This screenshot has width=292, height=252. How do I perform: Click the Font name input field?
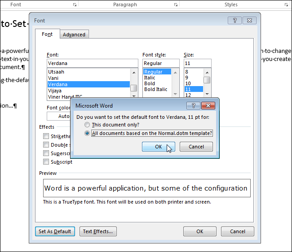[93, 63]
